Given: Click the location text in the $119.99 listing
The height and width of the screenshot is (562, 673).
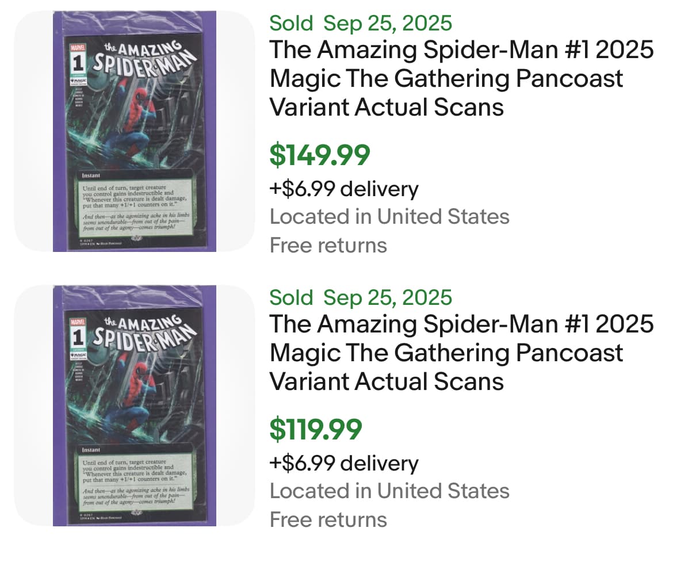Looking at the screenshot, I should (x=389, y=491).
